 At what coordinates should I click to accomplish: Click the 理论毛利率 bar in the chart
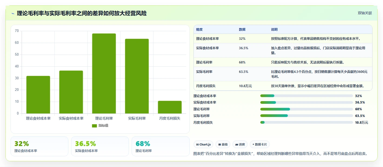pos(104,73)
